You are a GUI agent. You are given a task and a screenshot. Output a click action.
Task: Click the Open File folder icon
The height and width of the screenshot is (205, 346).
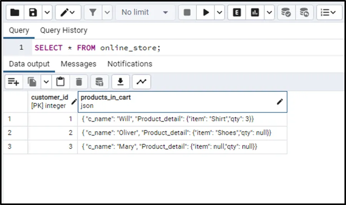(x=15, y=12)
